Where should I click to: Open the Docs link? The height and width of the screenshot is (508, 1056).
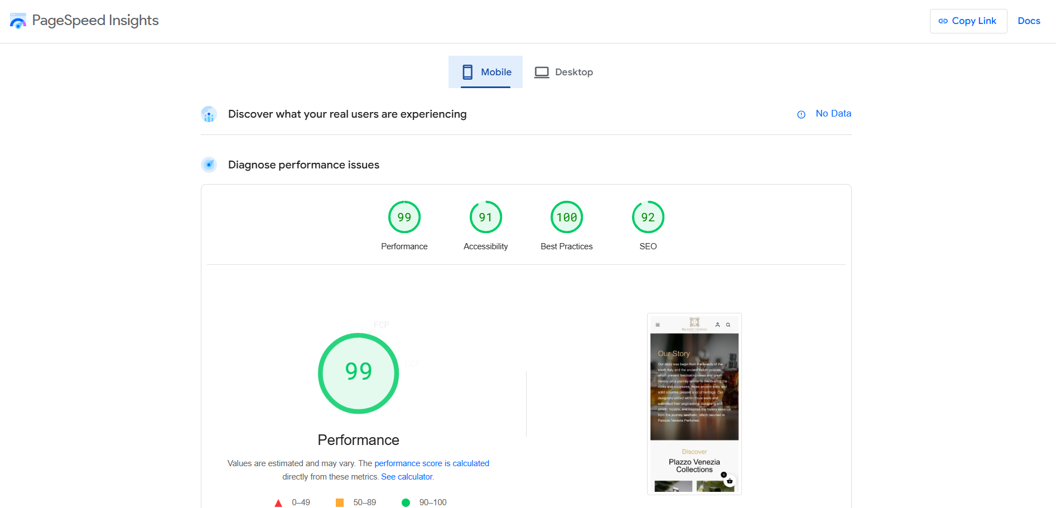point(1029,21)
